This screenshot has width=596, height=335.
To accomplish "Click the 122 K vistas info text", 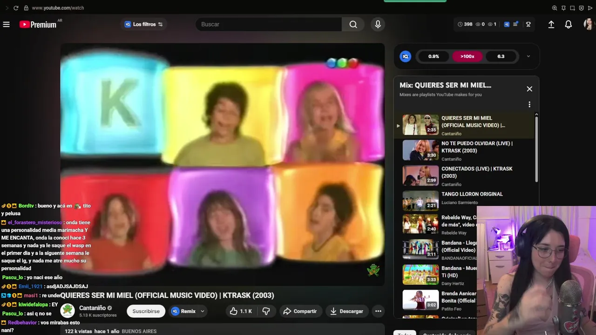I will (x=111, y=331).
